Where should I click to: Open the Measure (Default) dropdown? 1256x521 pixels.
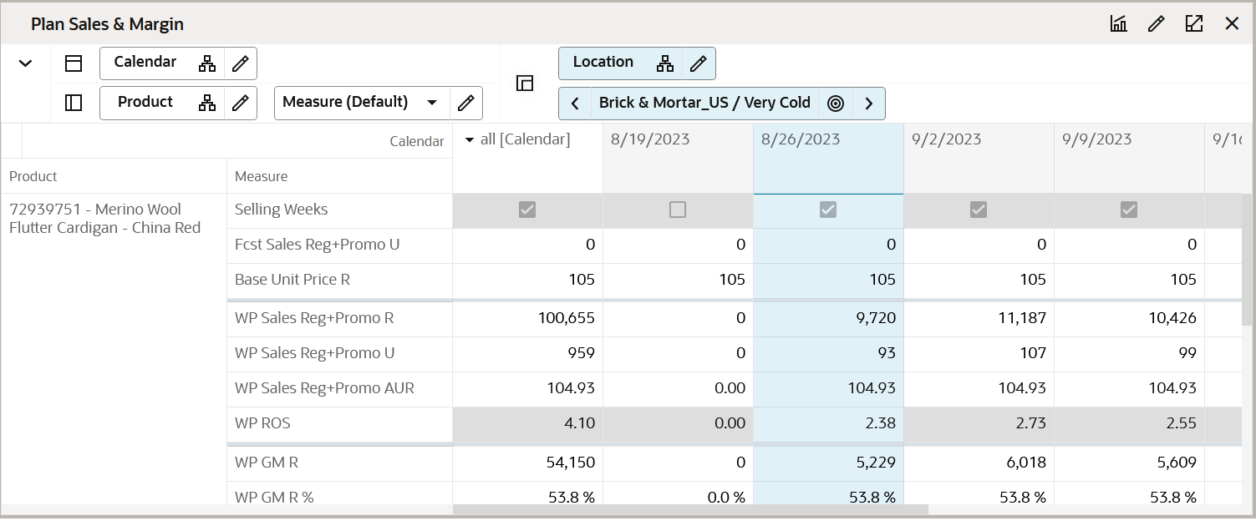pos(433,101)
